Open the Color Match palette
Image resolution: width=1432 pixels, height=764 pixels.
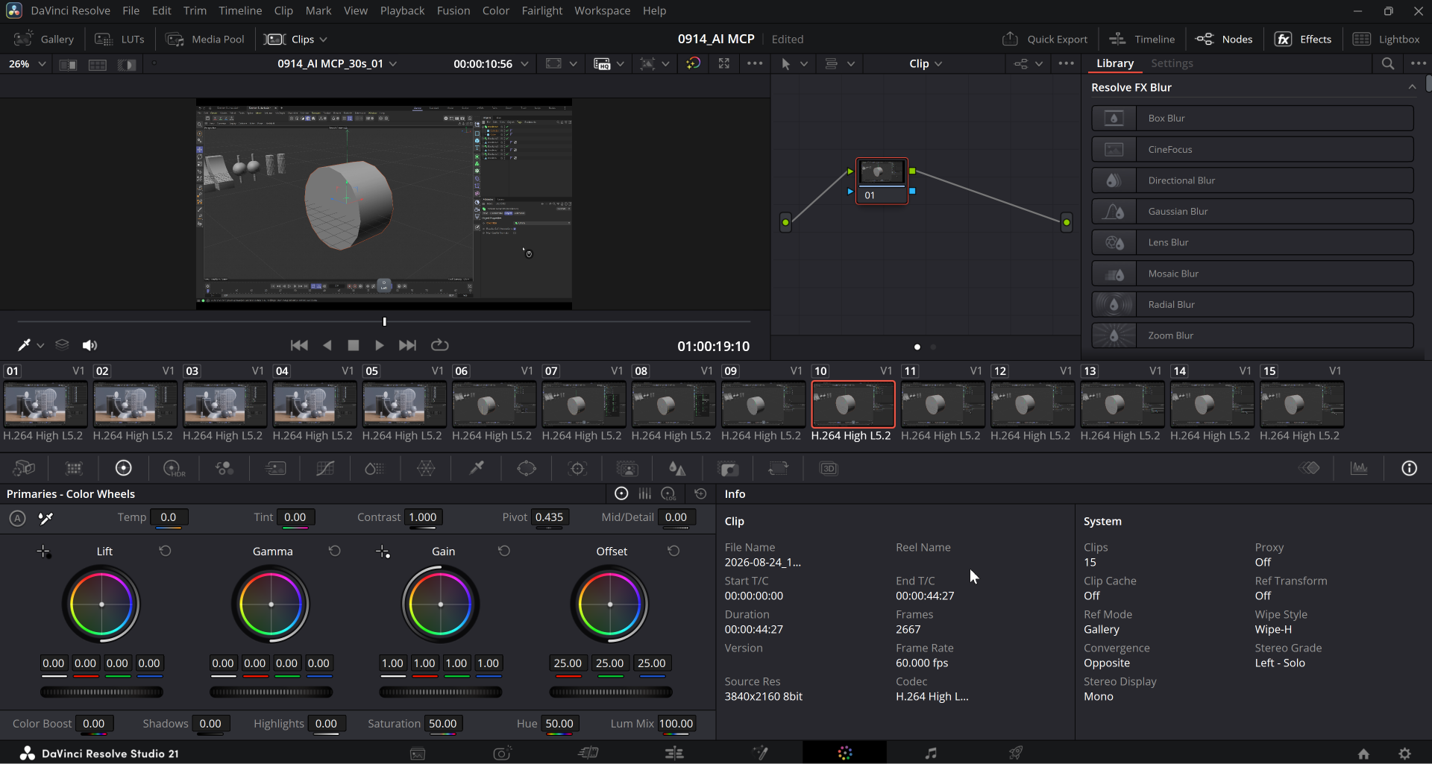pyautogui.click(x=74, y=468)
